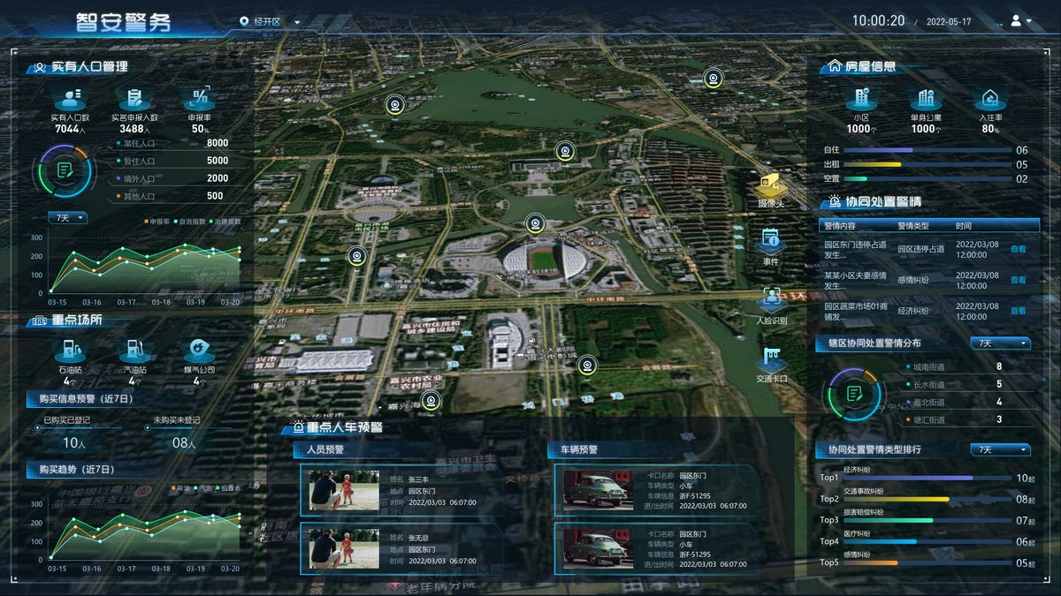Click the 张三丰 person alert thumbnail
The image size is (1061, 596).
coord(345,490)
